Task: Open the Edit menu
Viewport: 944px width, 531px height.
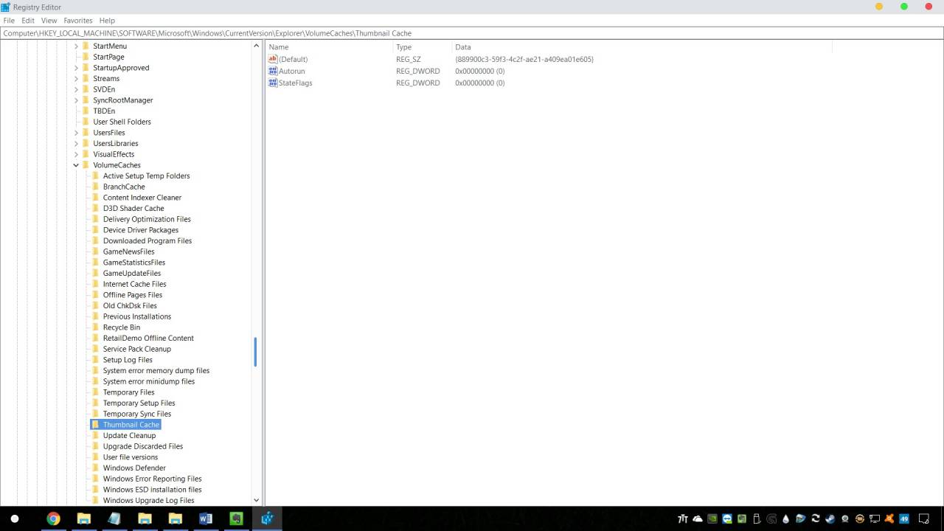Action: click(28, 21)
